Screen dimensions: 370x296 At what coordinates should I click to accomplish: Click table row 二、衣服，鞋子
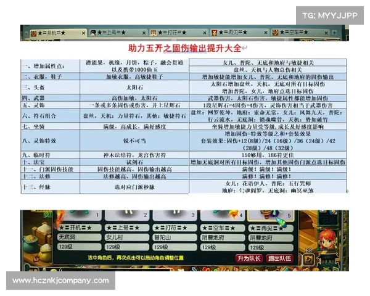[x=184, y=76]
